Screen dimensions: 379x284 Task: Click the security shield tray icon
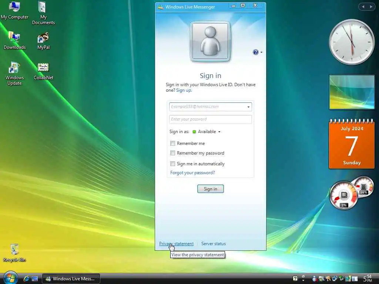coord(321,279)
